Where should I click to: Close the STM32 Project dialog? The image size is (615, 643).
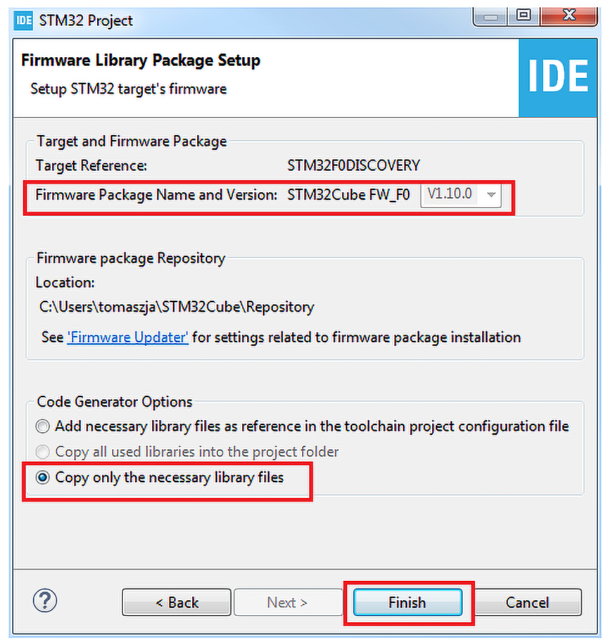tap(568, 16)
